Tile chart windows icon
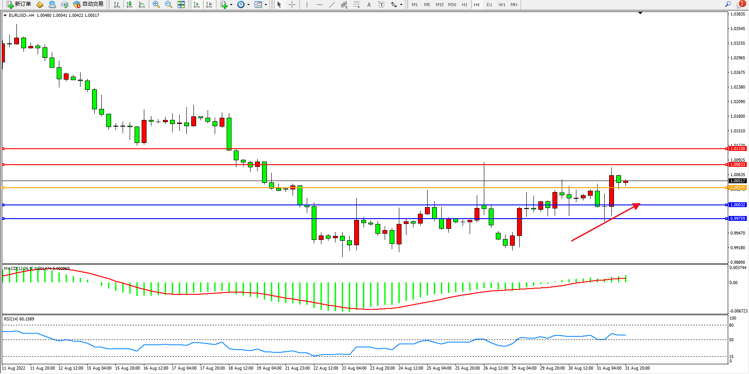 click(181, 4)
